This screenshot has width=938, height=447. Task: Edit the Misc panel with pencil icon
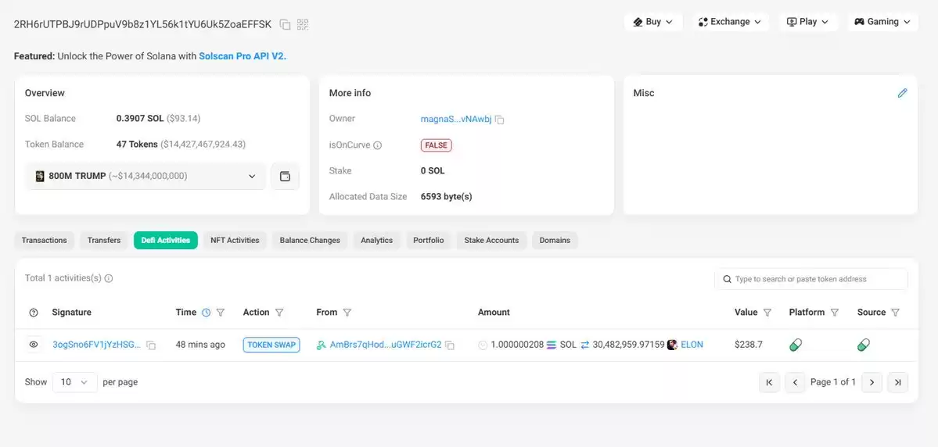tap(903, 93)
